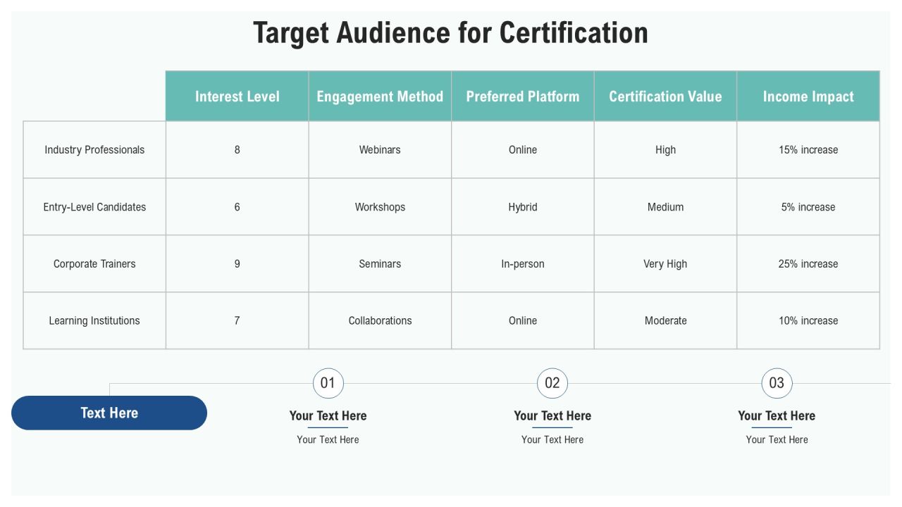Select small 'Your Text Here' subtitle under 02

[x=552, y=439]
